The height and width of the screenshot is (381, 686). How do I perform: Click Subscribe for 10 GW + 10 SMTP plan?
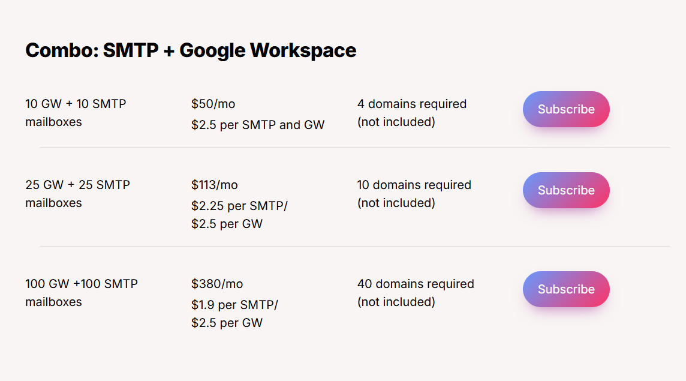(565, 109)
